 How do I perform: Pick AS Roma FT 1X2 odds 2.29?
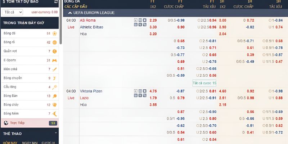click(x=153, y=20)
